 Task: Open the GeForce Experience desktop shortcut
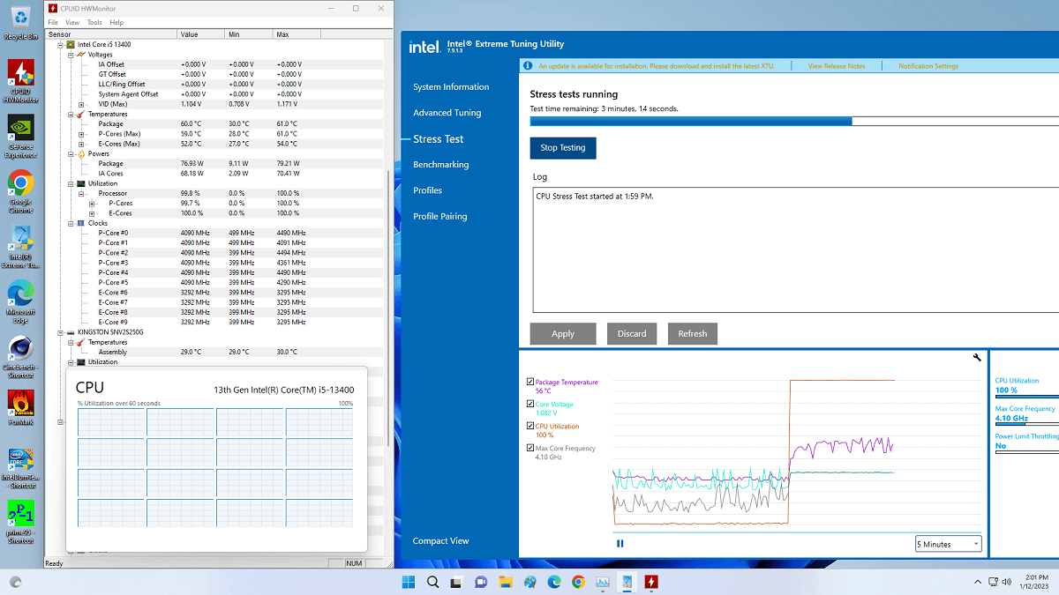[x=21, y=134]
